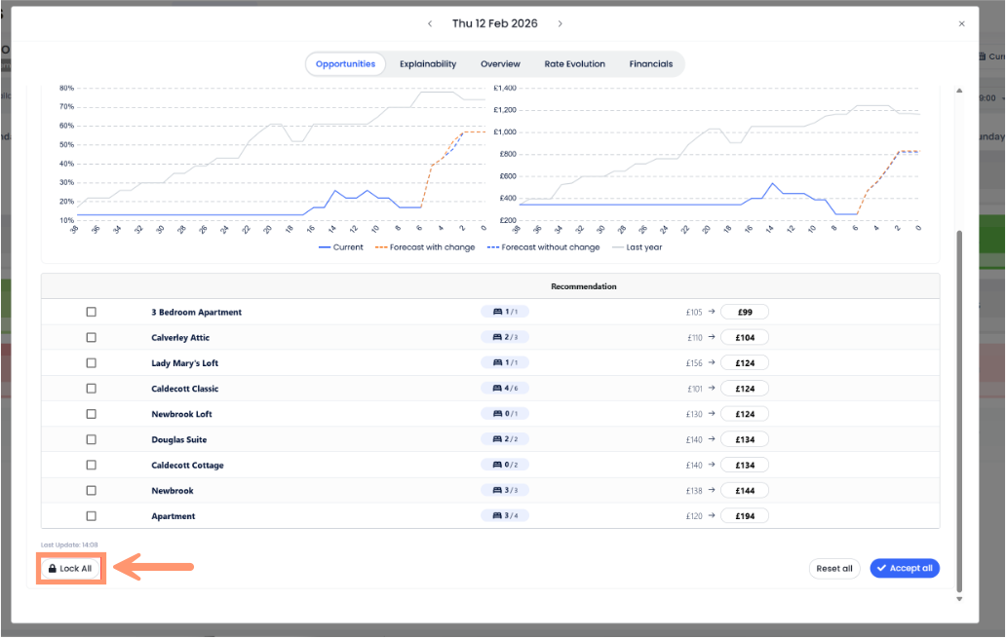Edit the £99 recommended rate field
This screenshot has width=1006, height=638.
(745, 313)
